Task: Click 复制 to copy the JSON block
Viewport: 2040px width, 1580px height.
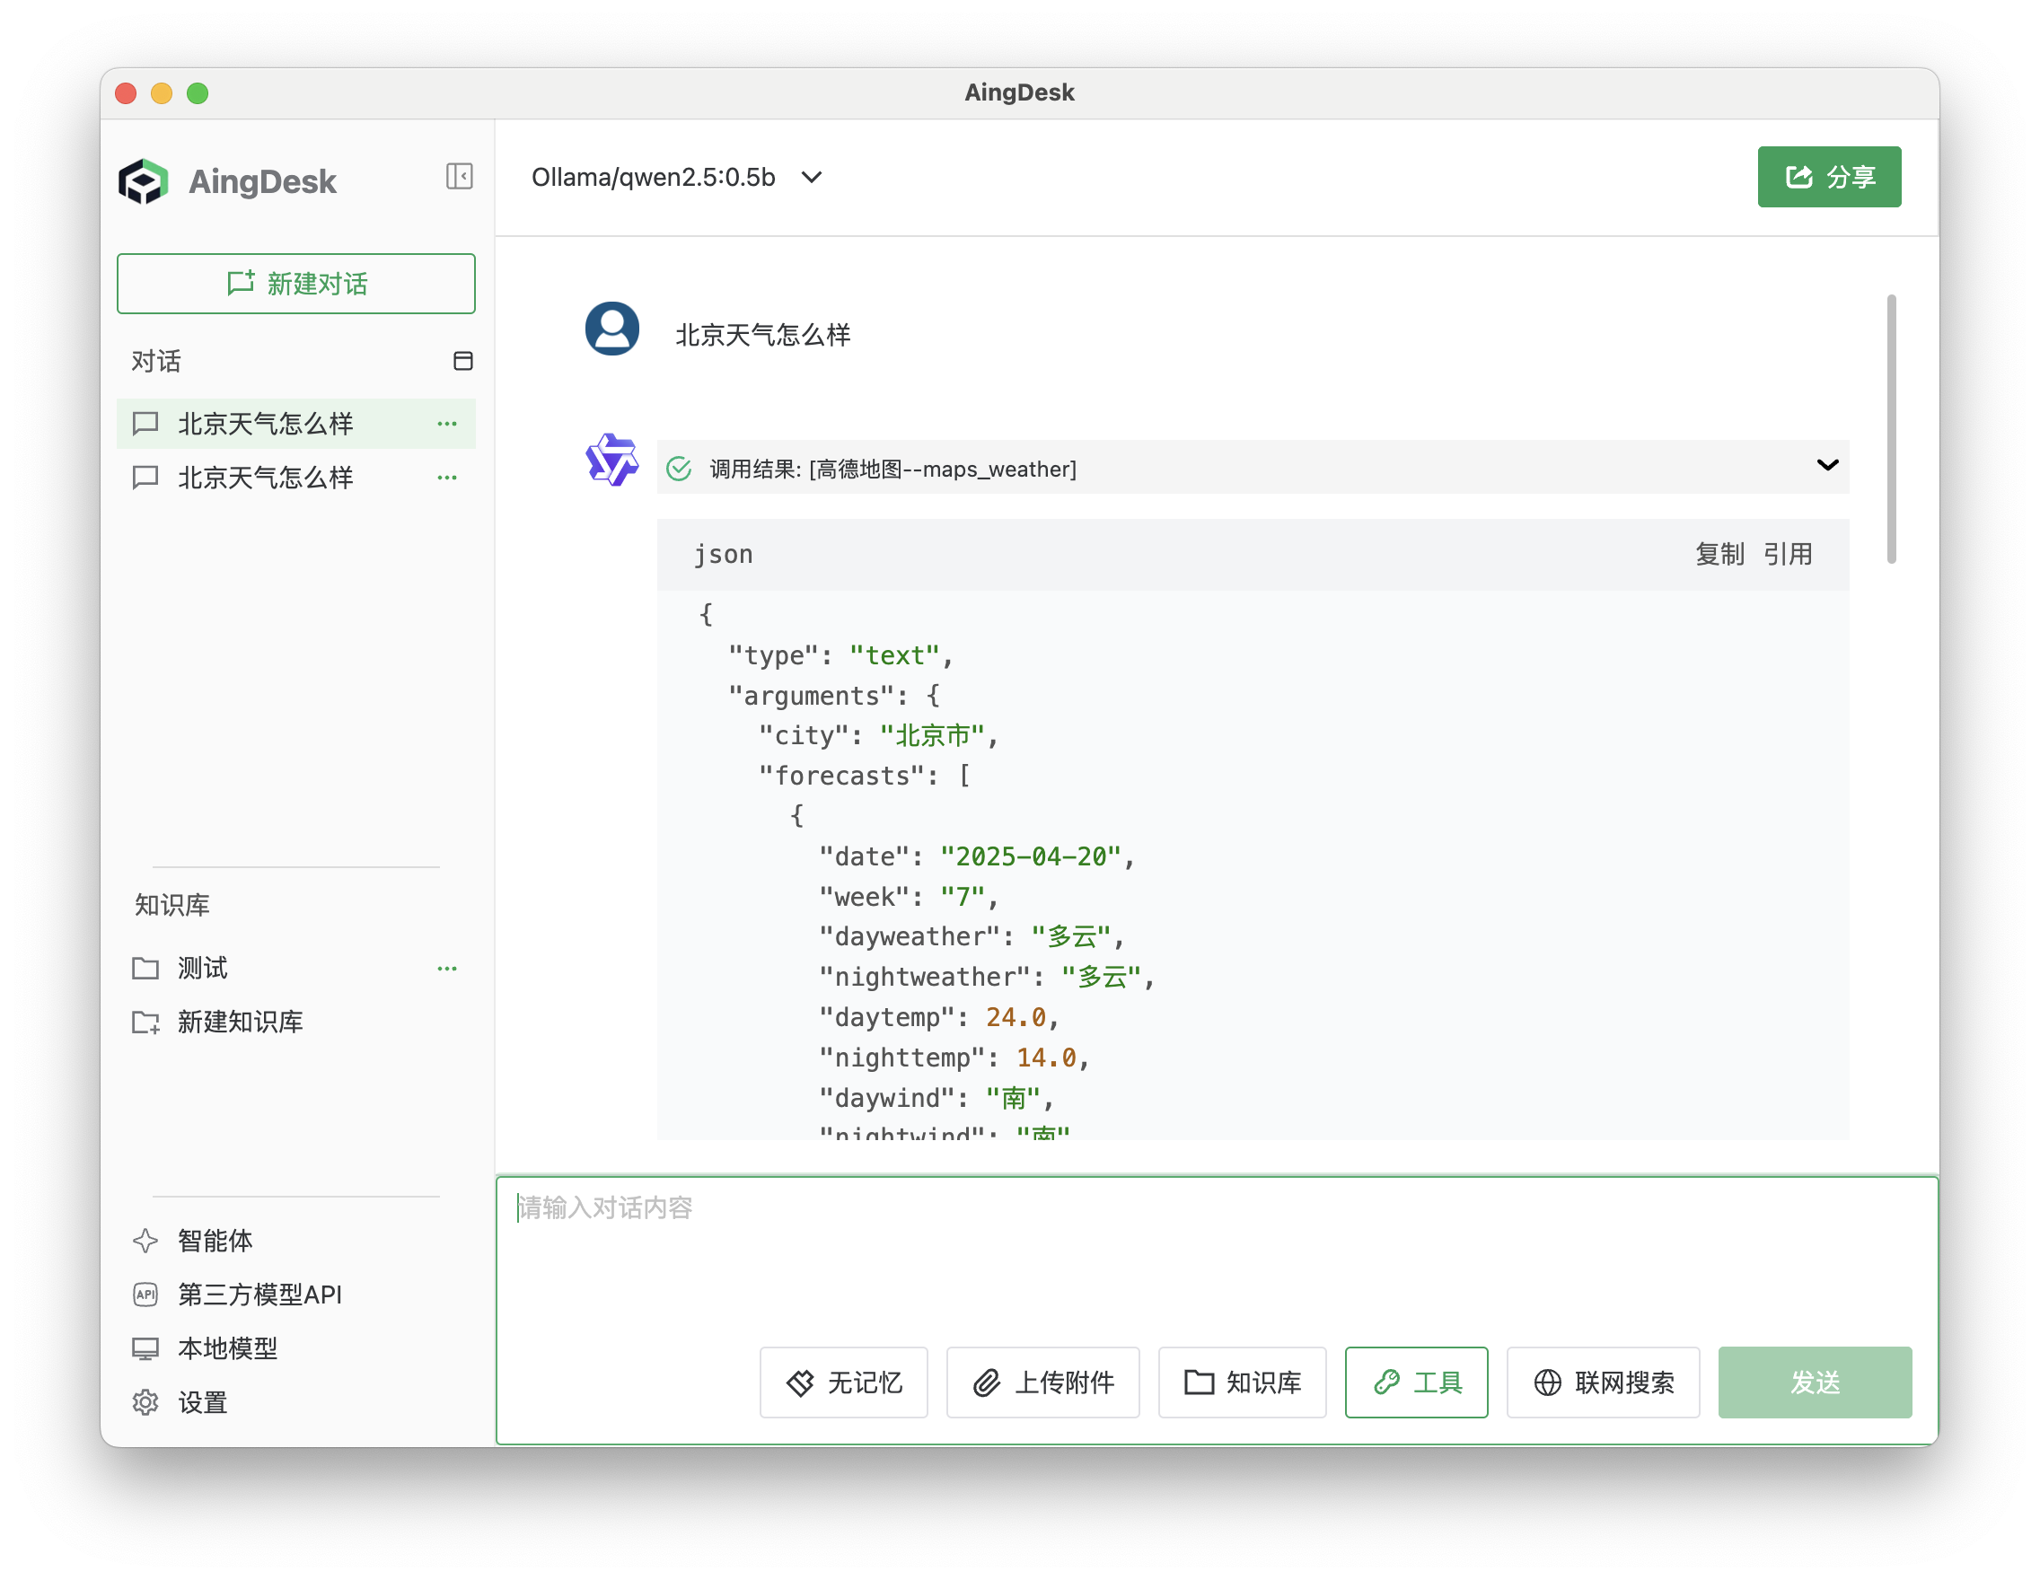Action: [x=1719, y=555]
